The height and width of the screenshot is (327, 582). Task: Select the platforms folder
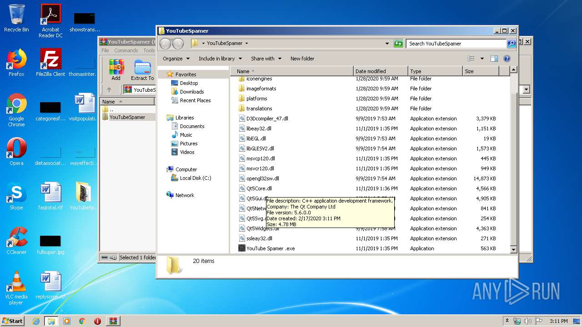coord(256,99)
